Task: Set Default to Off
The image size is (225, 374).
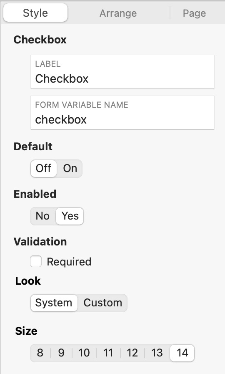Action: click(x=44, y=168)
